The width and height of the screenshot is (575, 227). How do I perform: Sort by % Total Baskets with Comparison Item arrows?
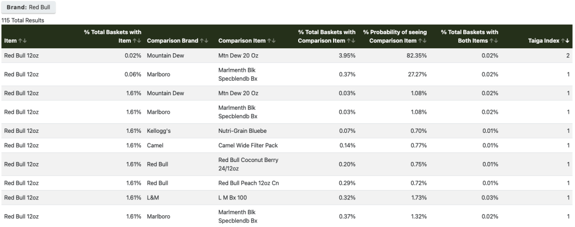[351, 41]
